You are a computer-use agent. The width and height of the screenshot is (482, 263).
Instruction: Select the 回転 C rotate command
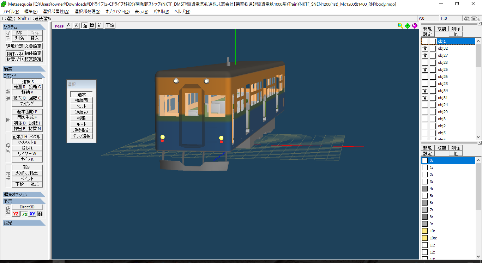pyautogui.click(x=35, y=98)
